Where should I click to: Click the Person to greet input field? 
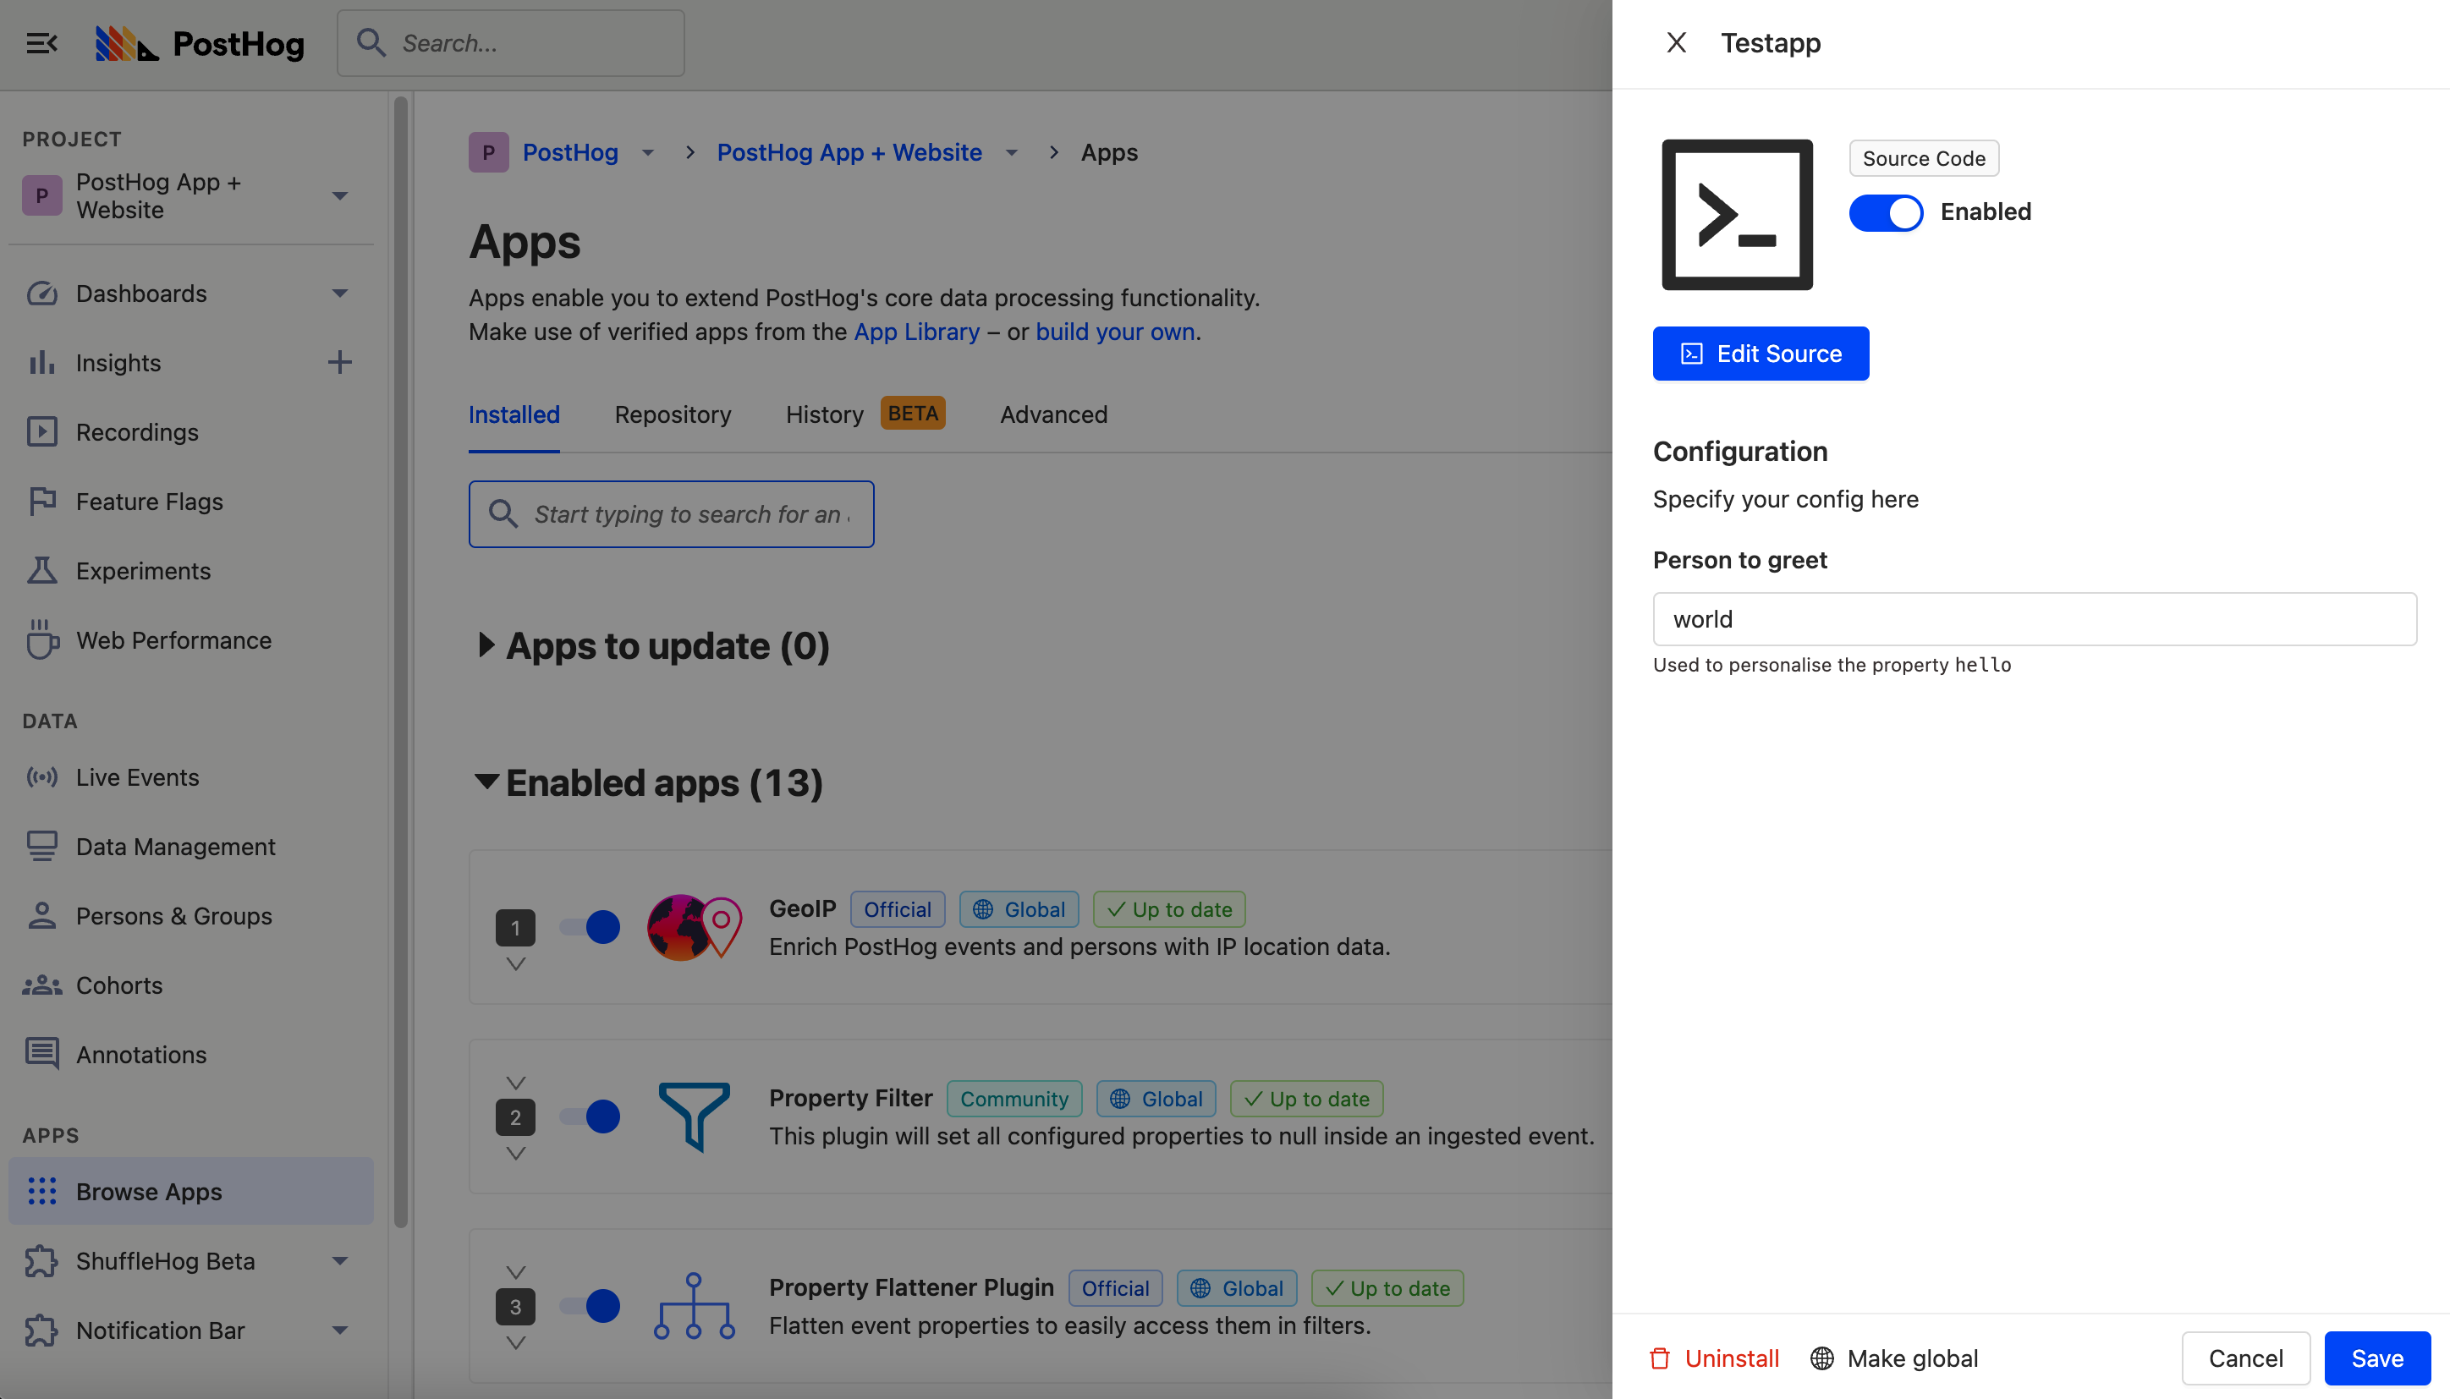pos(2034,619)
